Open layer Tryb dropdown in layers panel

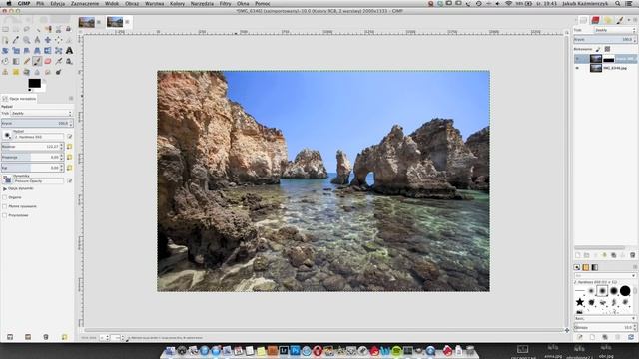pos(615,30)
